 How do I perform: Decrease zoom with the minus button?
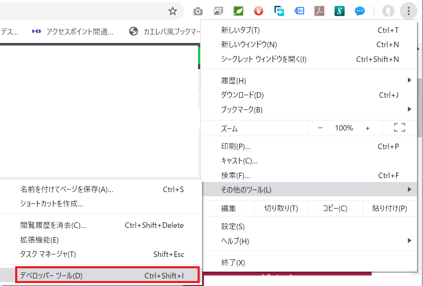[320, 128]
